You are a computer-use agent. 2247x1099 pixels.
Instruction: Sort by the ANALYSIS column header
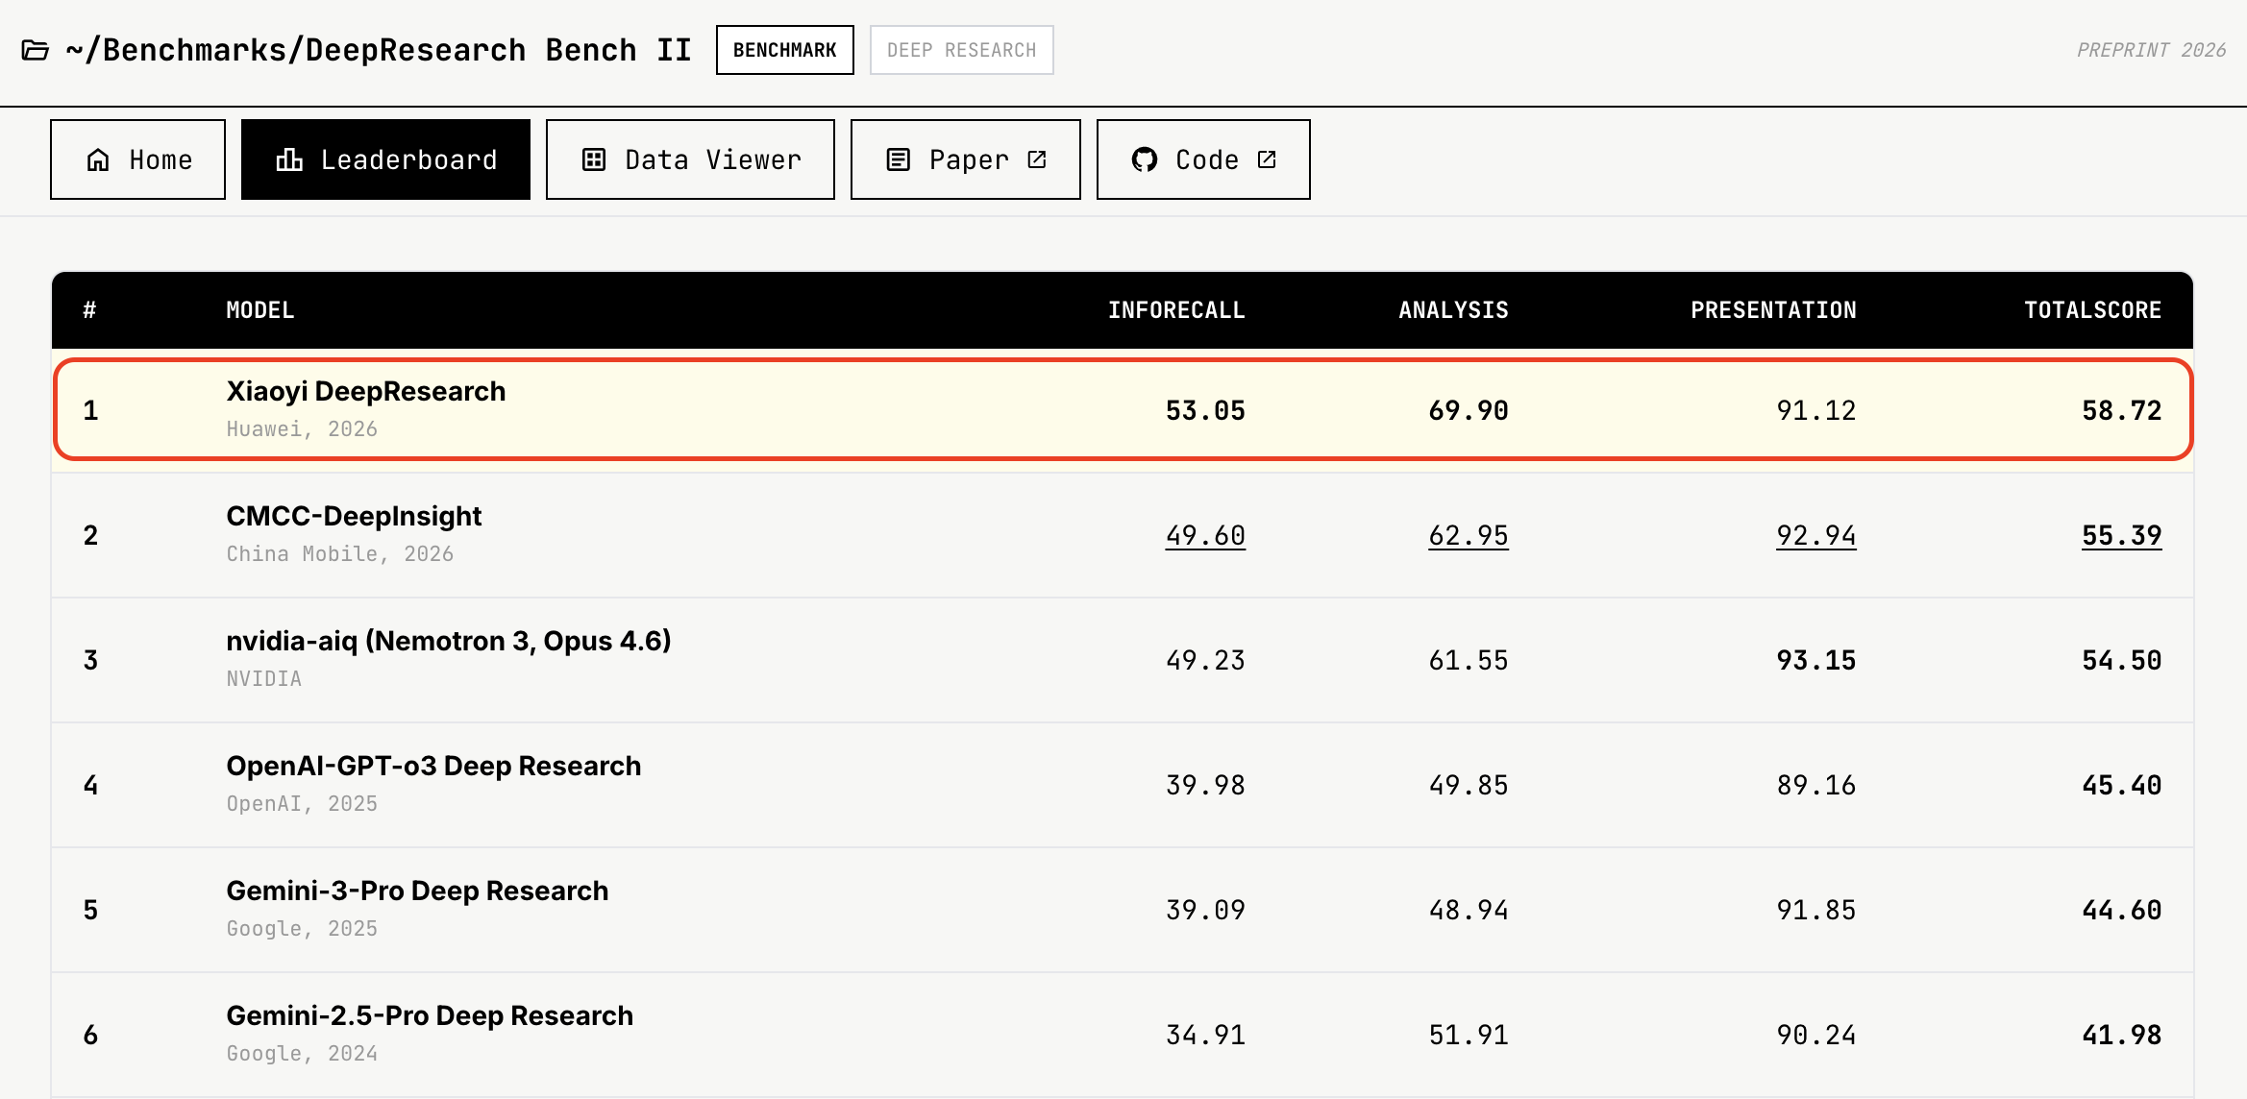tap(1453, 310)
